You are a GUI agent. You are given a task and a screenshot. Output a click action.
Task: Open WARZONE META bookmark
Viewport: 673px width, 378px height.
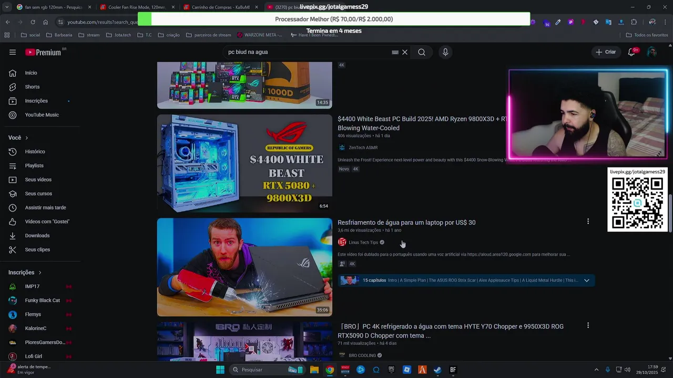click(259, 35)
